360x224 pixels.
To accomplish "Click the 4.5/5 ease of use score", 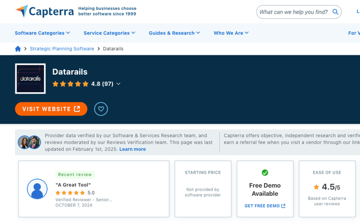I will (x=331, y=187).
